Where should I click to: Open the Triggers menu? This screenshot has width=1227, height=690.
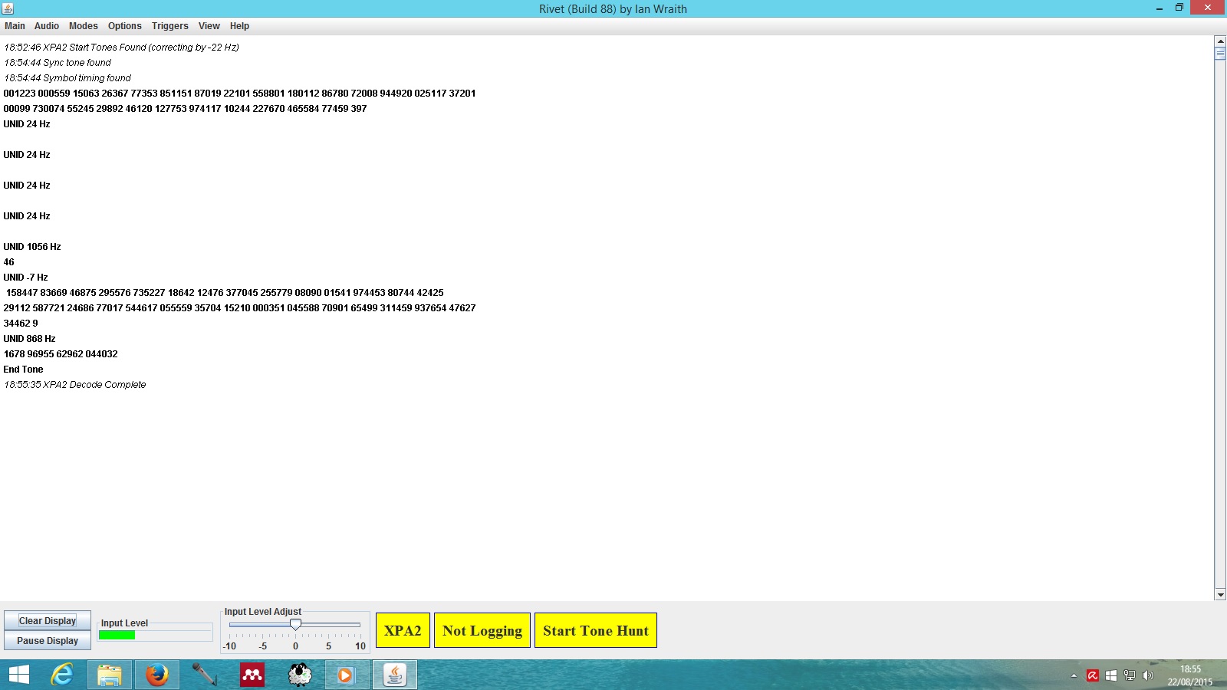[x=169, y=26]
